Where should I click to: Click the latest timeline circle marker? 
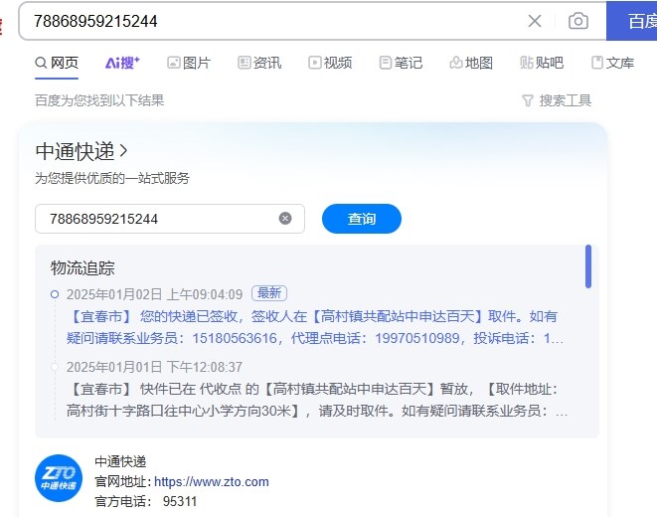point(55,294)
